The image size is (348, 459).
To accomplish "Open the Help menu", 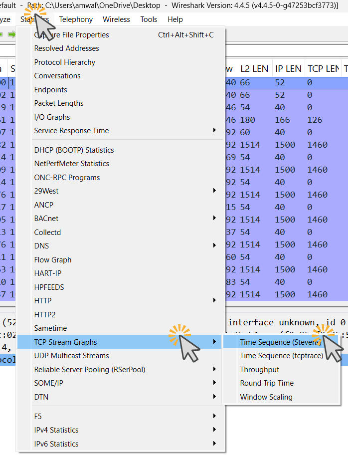I will (x=175, y=19).
